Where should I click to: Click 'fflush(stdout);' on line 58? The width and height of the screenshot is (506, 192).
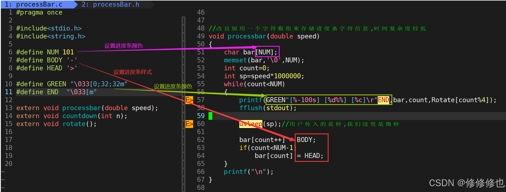pyautogui.click(x=268, y=108)
